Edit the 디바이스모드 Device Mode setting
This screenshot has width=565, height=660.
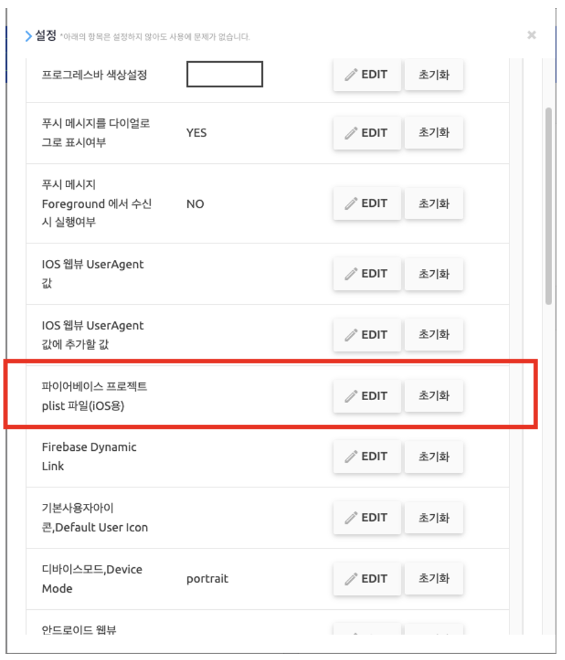(x=367, y=578)
